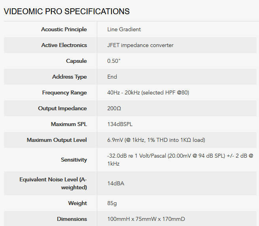259x226 pixels.
Task: Click the Maximum Output Level label
Action: click(x=57, y=140)
